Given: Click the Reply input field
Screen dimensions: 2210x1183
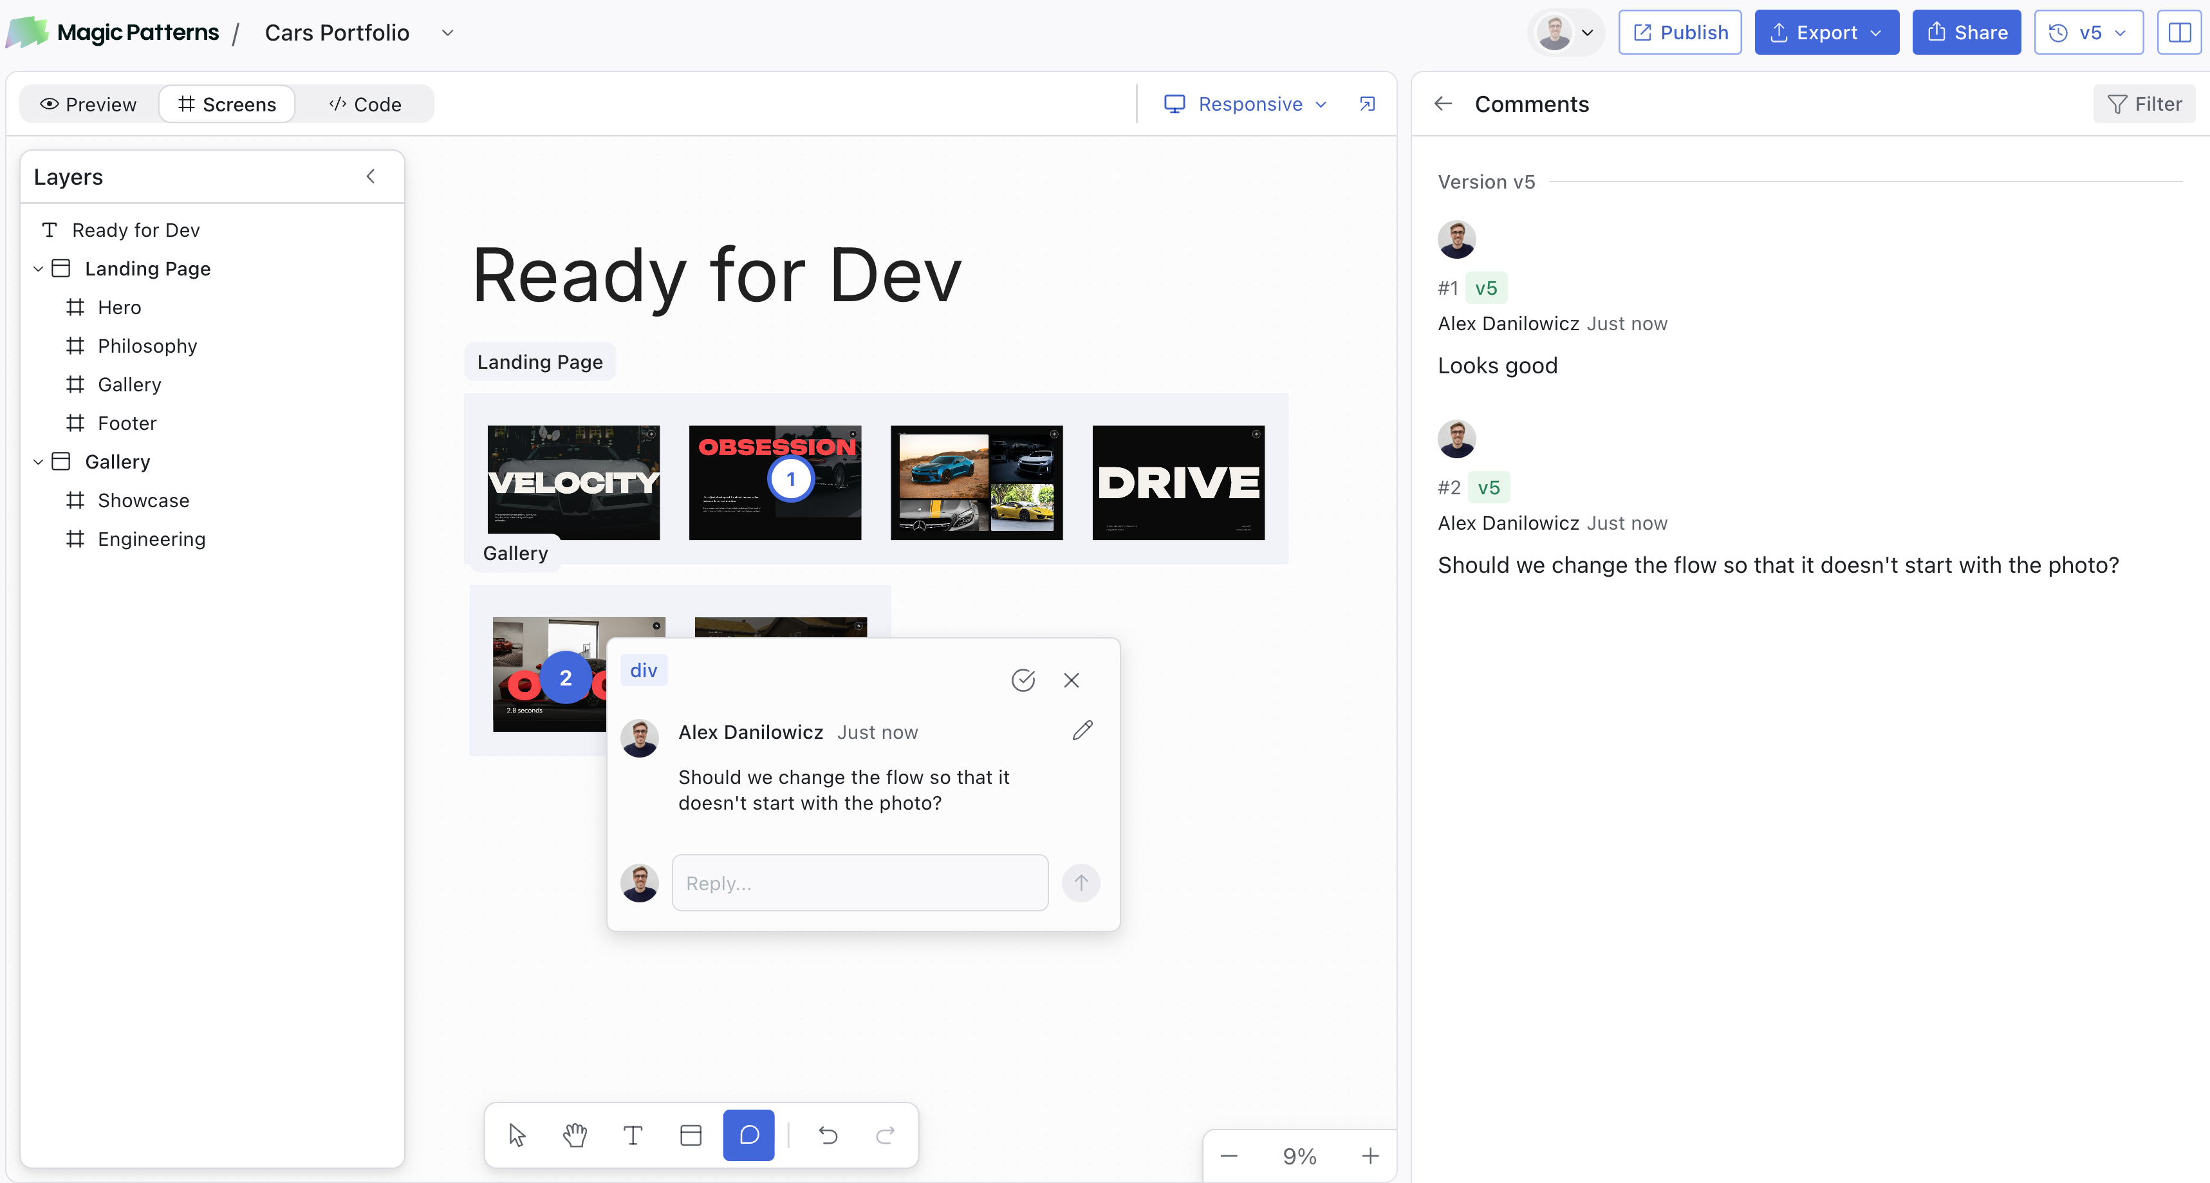Looking at the screenshot, I should click(x=860, y=883).
